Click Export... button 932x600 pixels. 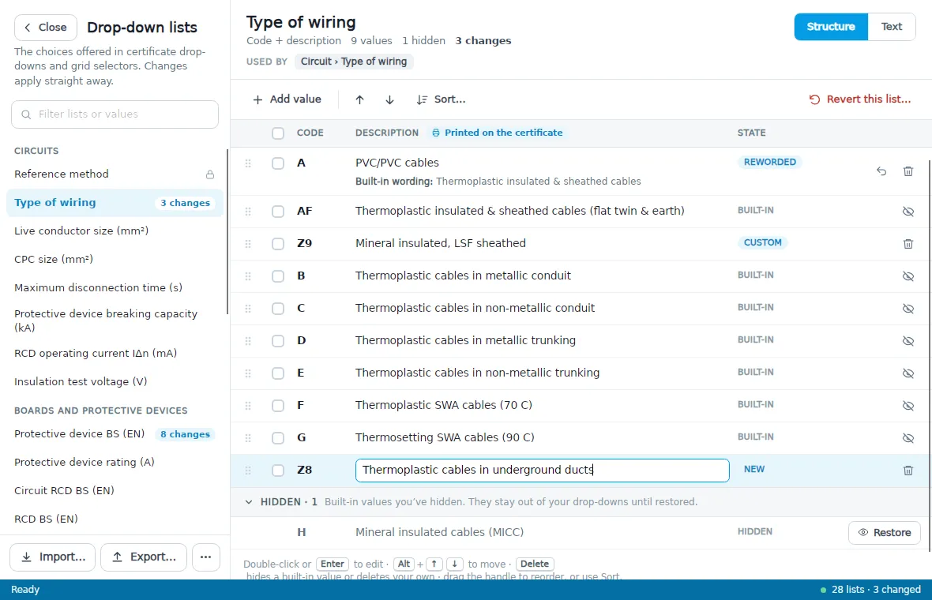(143, 557)
